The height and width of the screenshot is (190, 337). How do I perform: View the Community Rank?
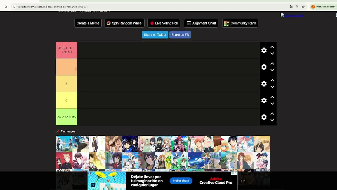pyautogui.click(x=240, y=23)
